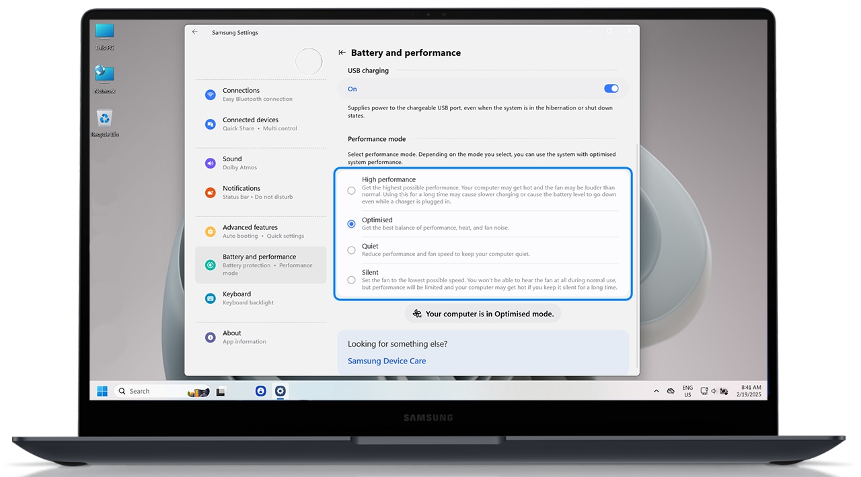861x477 pixels.
Task: Click the volume speaker tray icon
Action: pyautogui.click(x=714, y=391)
